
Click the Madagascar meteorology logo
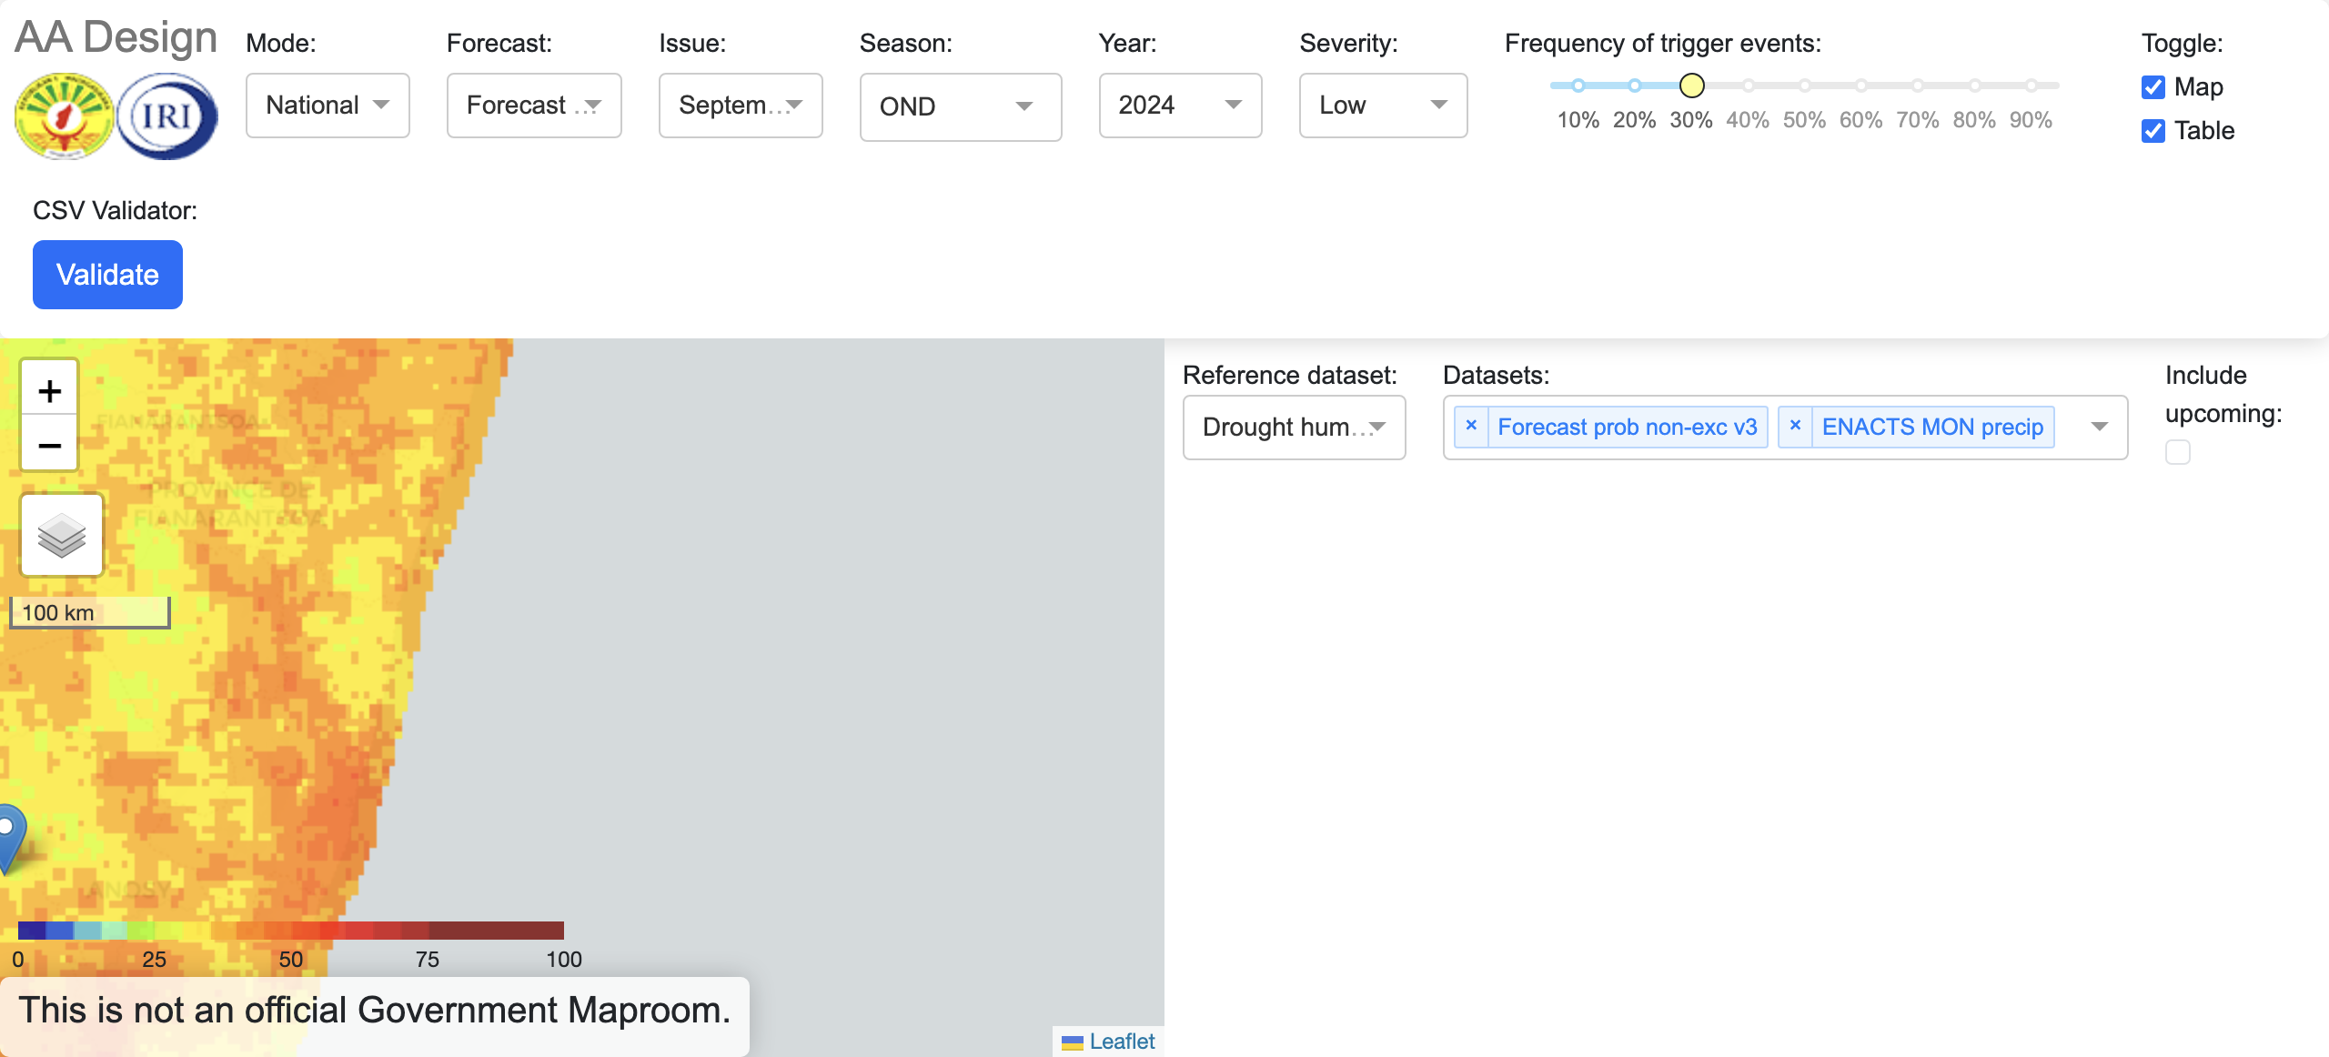64,116
